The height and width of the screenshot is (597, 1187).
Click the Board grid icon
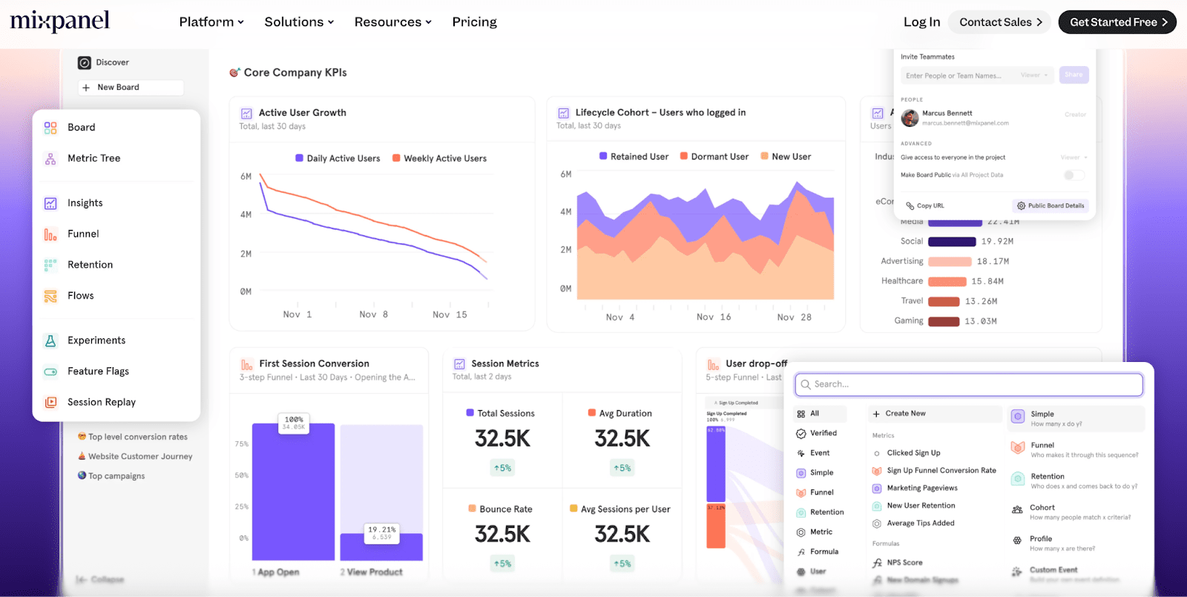50,128
